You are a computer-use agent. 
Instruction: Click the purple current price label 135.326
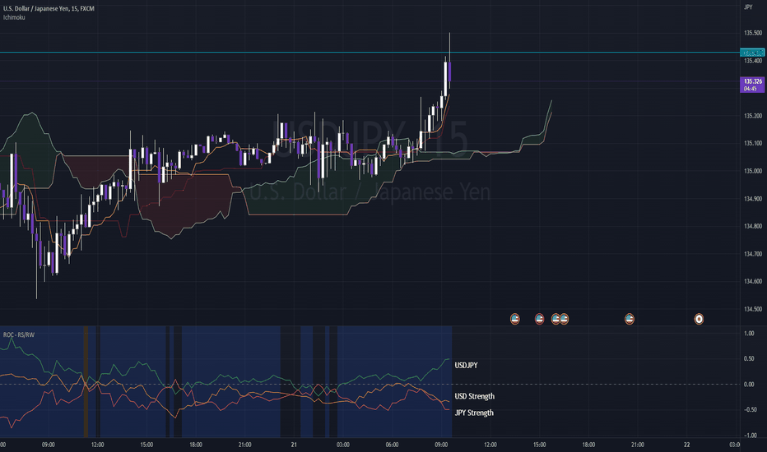pos(752,85)
